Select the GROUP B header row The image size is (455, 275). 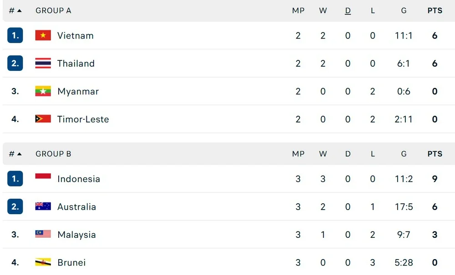point(53,154)
